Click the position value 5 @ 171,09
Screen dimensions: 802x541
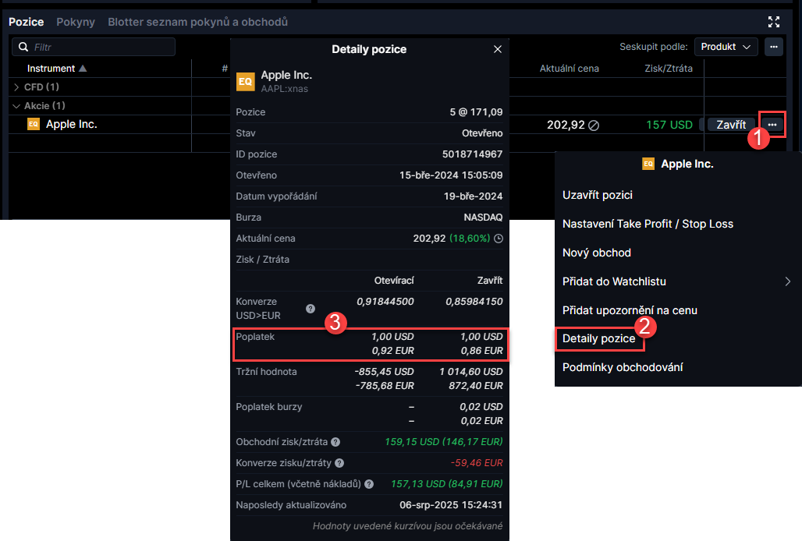coord(476,112)
